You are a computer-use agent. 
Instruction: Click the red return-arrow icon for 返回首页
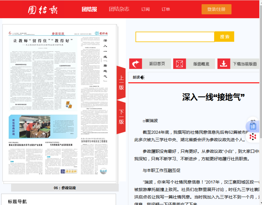pos(136,64)
